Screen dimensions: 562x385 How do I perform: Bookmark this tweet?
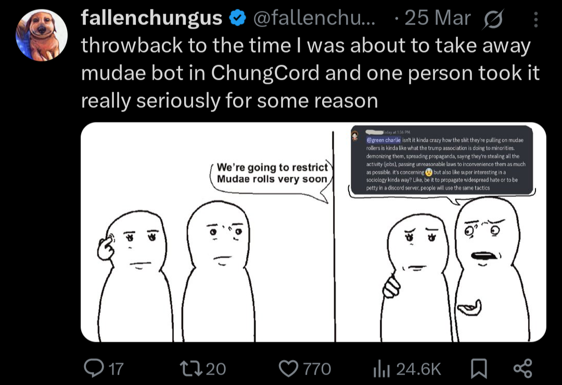pos(479,368)
